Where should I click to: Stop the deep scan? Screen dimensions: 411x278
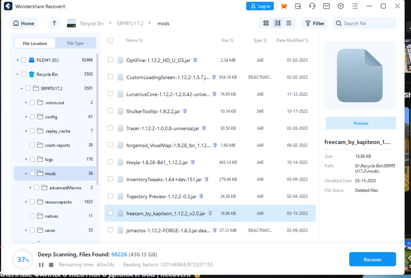[x=51, y=265]
